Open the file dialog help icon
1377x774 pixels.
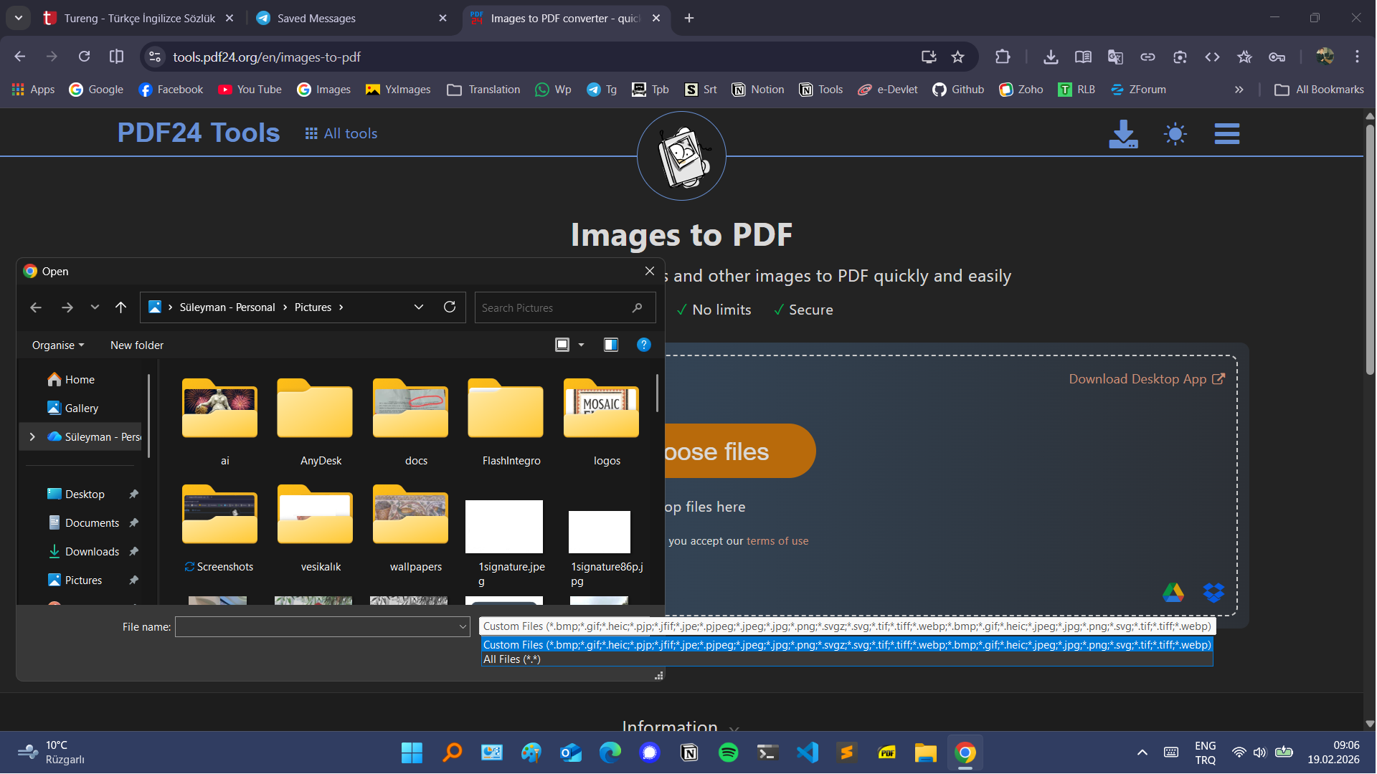(x=643, y=345)
